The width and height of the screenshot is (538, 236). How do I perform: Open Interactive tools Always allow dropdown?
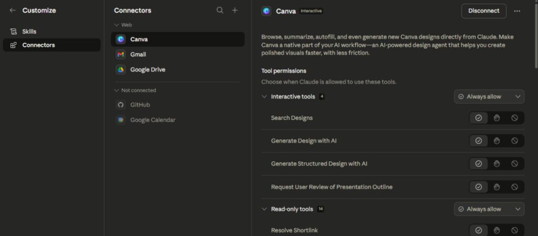(x=489, y=97)
